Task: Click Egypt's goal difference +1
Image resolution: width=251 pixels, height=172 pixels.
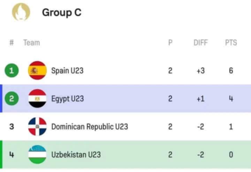Action: [200, 99]
